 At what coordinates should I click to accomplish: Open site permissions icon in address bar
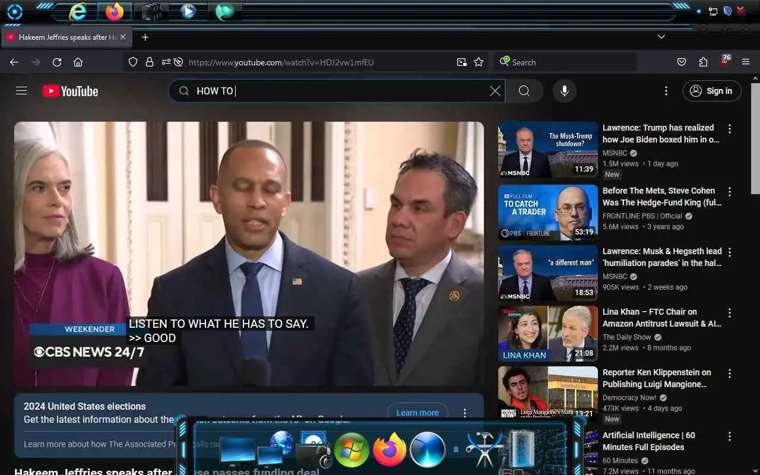(x=166, y=62)
